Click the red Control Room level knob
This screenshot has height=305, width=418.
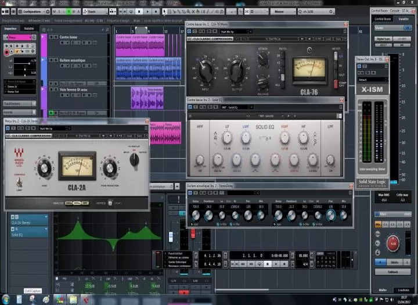click(x=393, y=243)
